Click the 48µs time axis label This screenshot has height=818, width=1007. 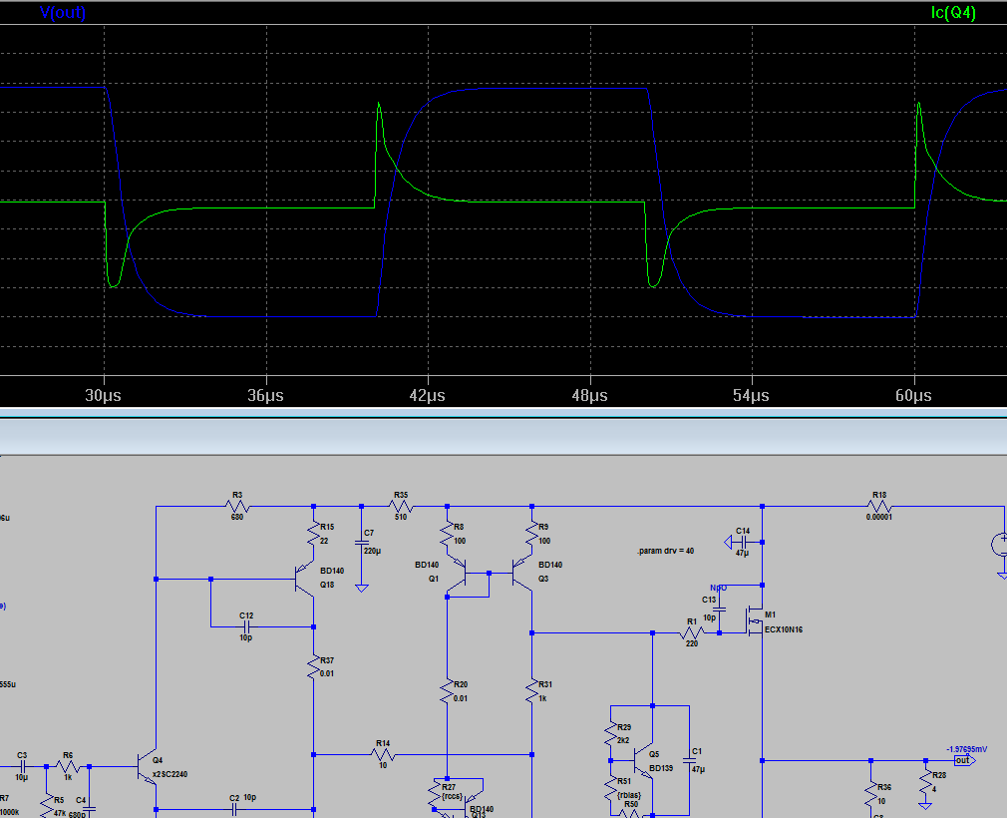[x=589, y=395]
